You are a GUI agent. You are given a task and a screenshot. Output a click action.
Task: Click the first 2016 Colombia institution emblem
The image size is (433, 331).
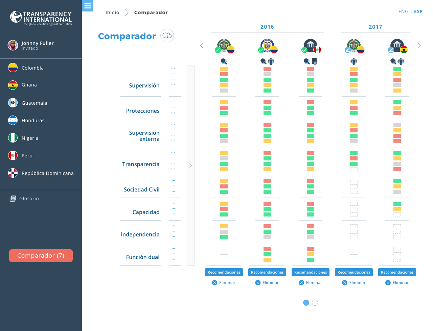(x=224, y=45)
